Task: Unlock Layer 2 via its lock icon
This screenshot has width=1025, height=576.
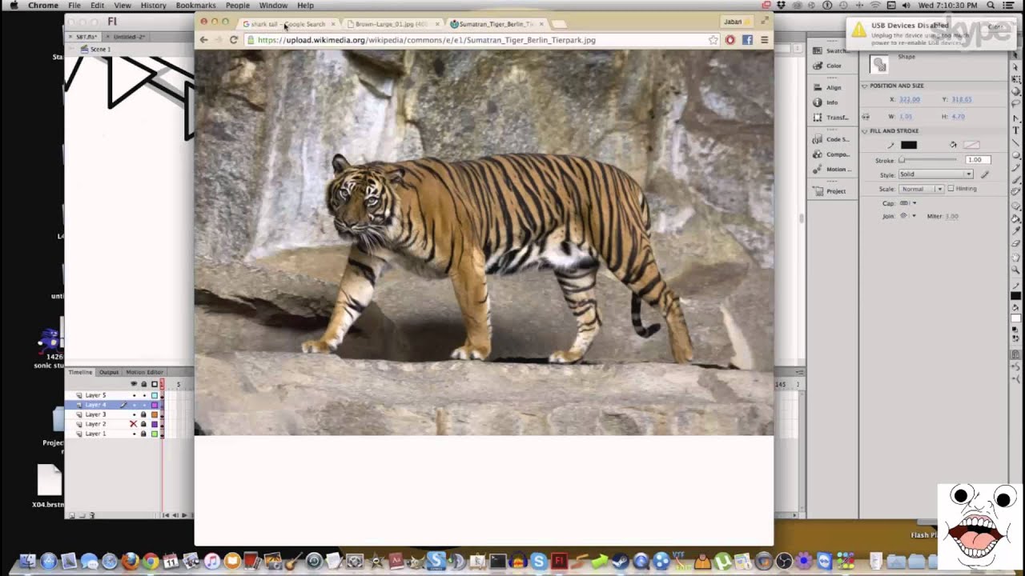Action: (144, 424)
